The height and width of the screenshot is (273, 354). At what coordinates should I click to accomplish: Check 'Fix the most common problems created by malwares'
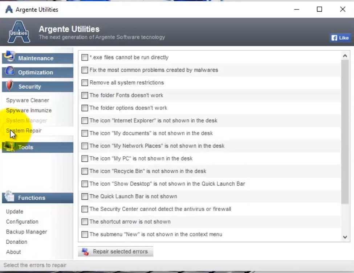pos(85,70)
